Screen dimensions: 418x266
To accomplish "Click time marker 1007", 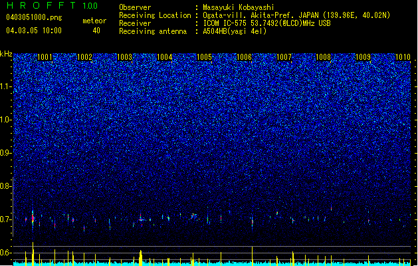I will (284, 57).
